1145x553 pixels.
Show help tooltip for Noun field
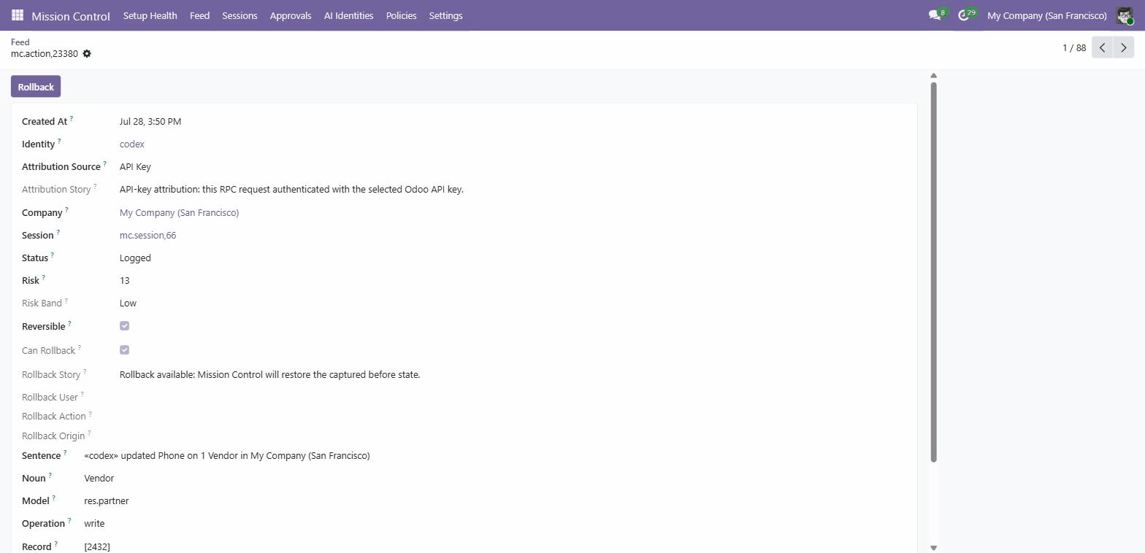point(50,475)
